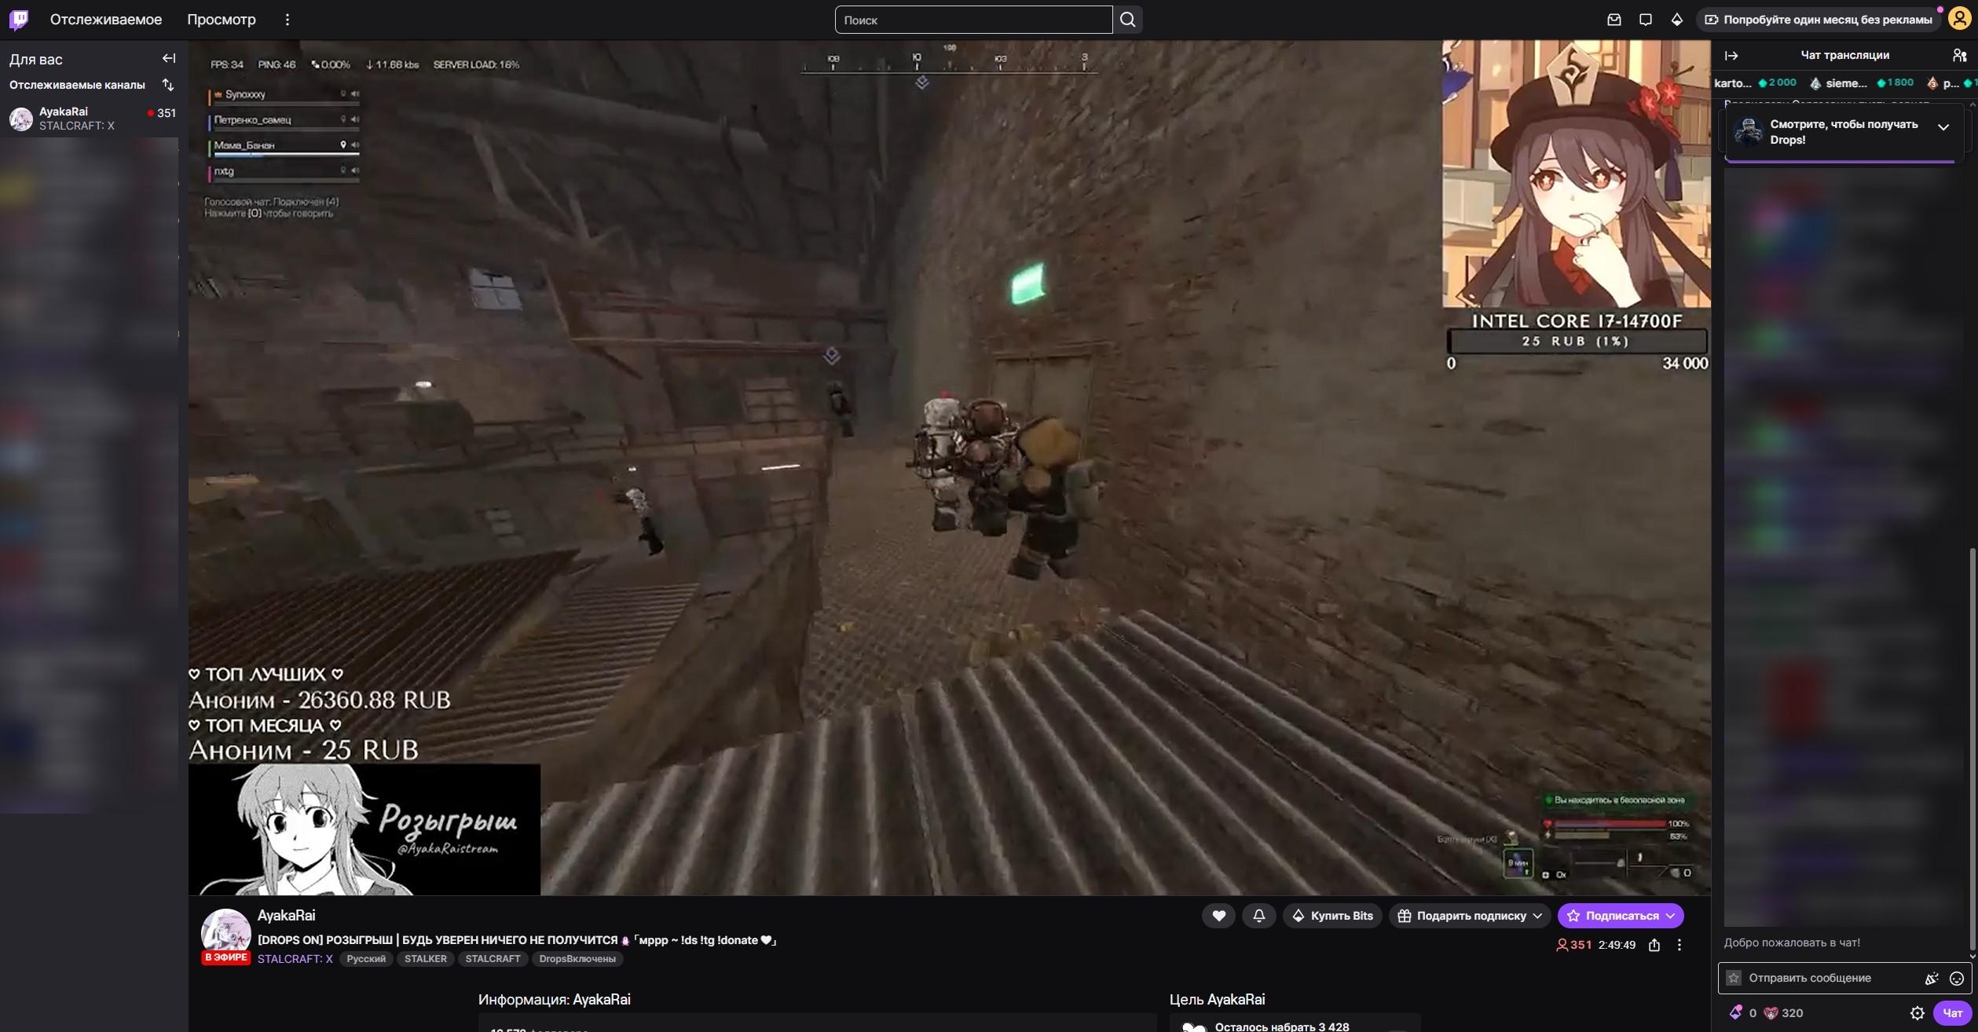Open the user avatar profile menu
Screen dimensions: 1978x1032
tap(1959, 20)
